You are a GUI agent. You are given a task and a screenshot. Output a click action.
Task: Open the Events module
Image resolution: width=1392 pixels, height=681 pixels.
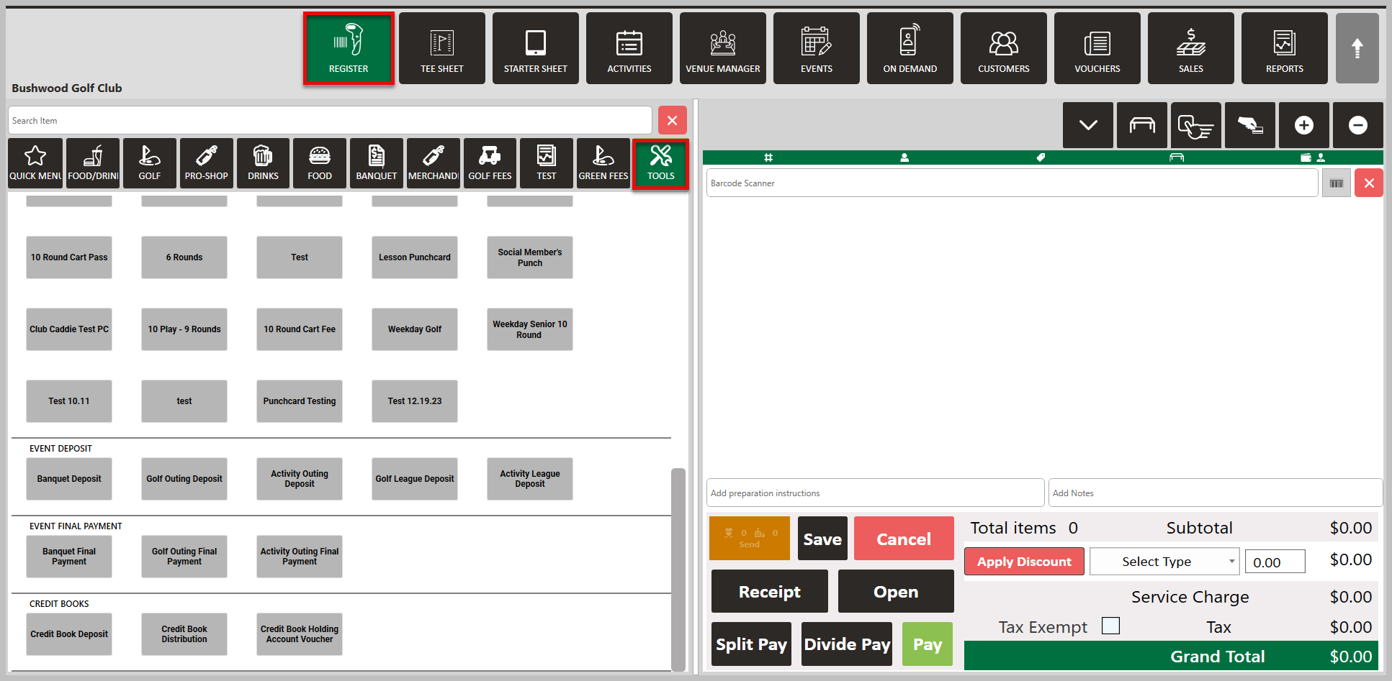817,48
